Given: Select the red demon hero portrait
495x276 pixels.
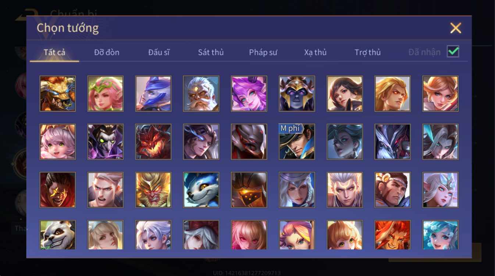Looking at the screenshot, I should 153,141.
